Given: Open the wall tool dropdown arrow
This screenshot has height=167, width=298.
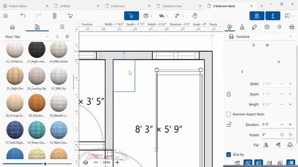Looking at the screenshot, I should click(167, 16).
